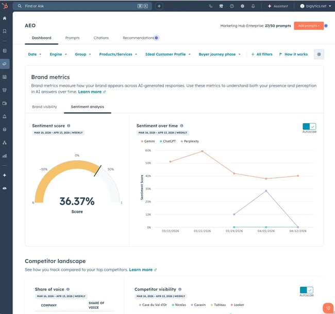Screen dimensions: 335x314
Task: Open the Products/Services filter dropdown
Action: coord(118,54)
